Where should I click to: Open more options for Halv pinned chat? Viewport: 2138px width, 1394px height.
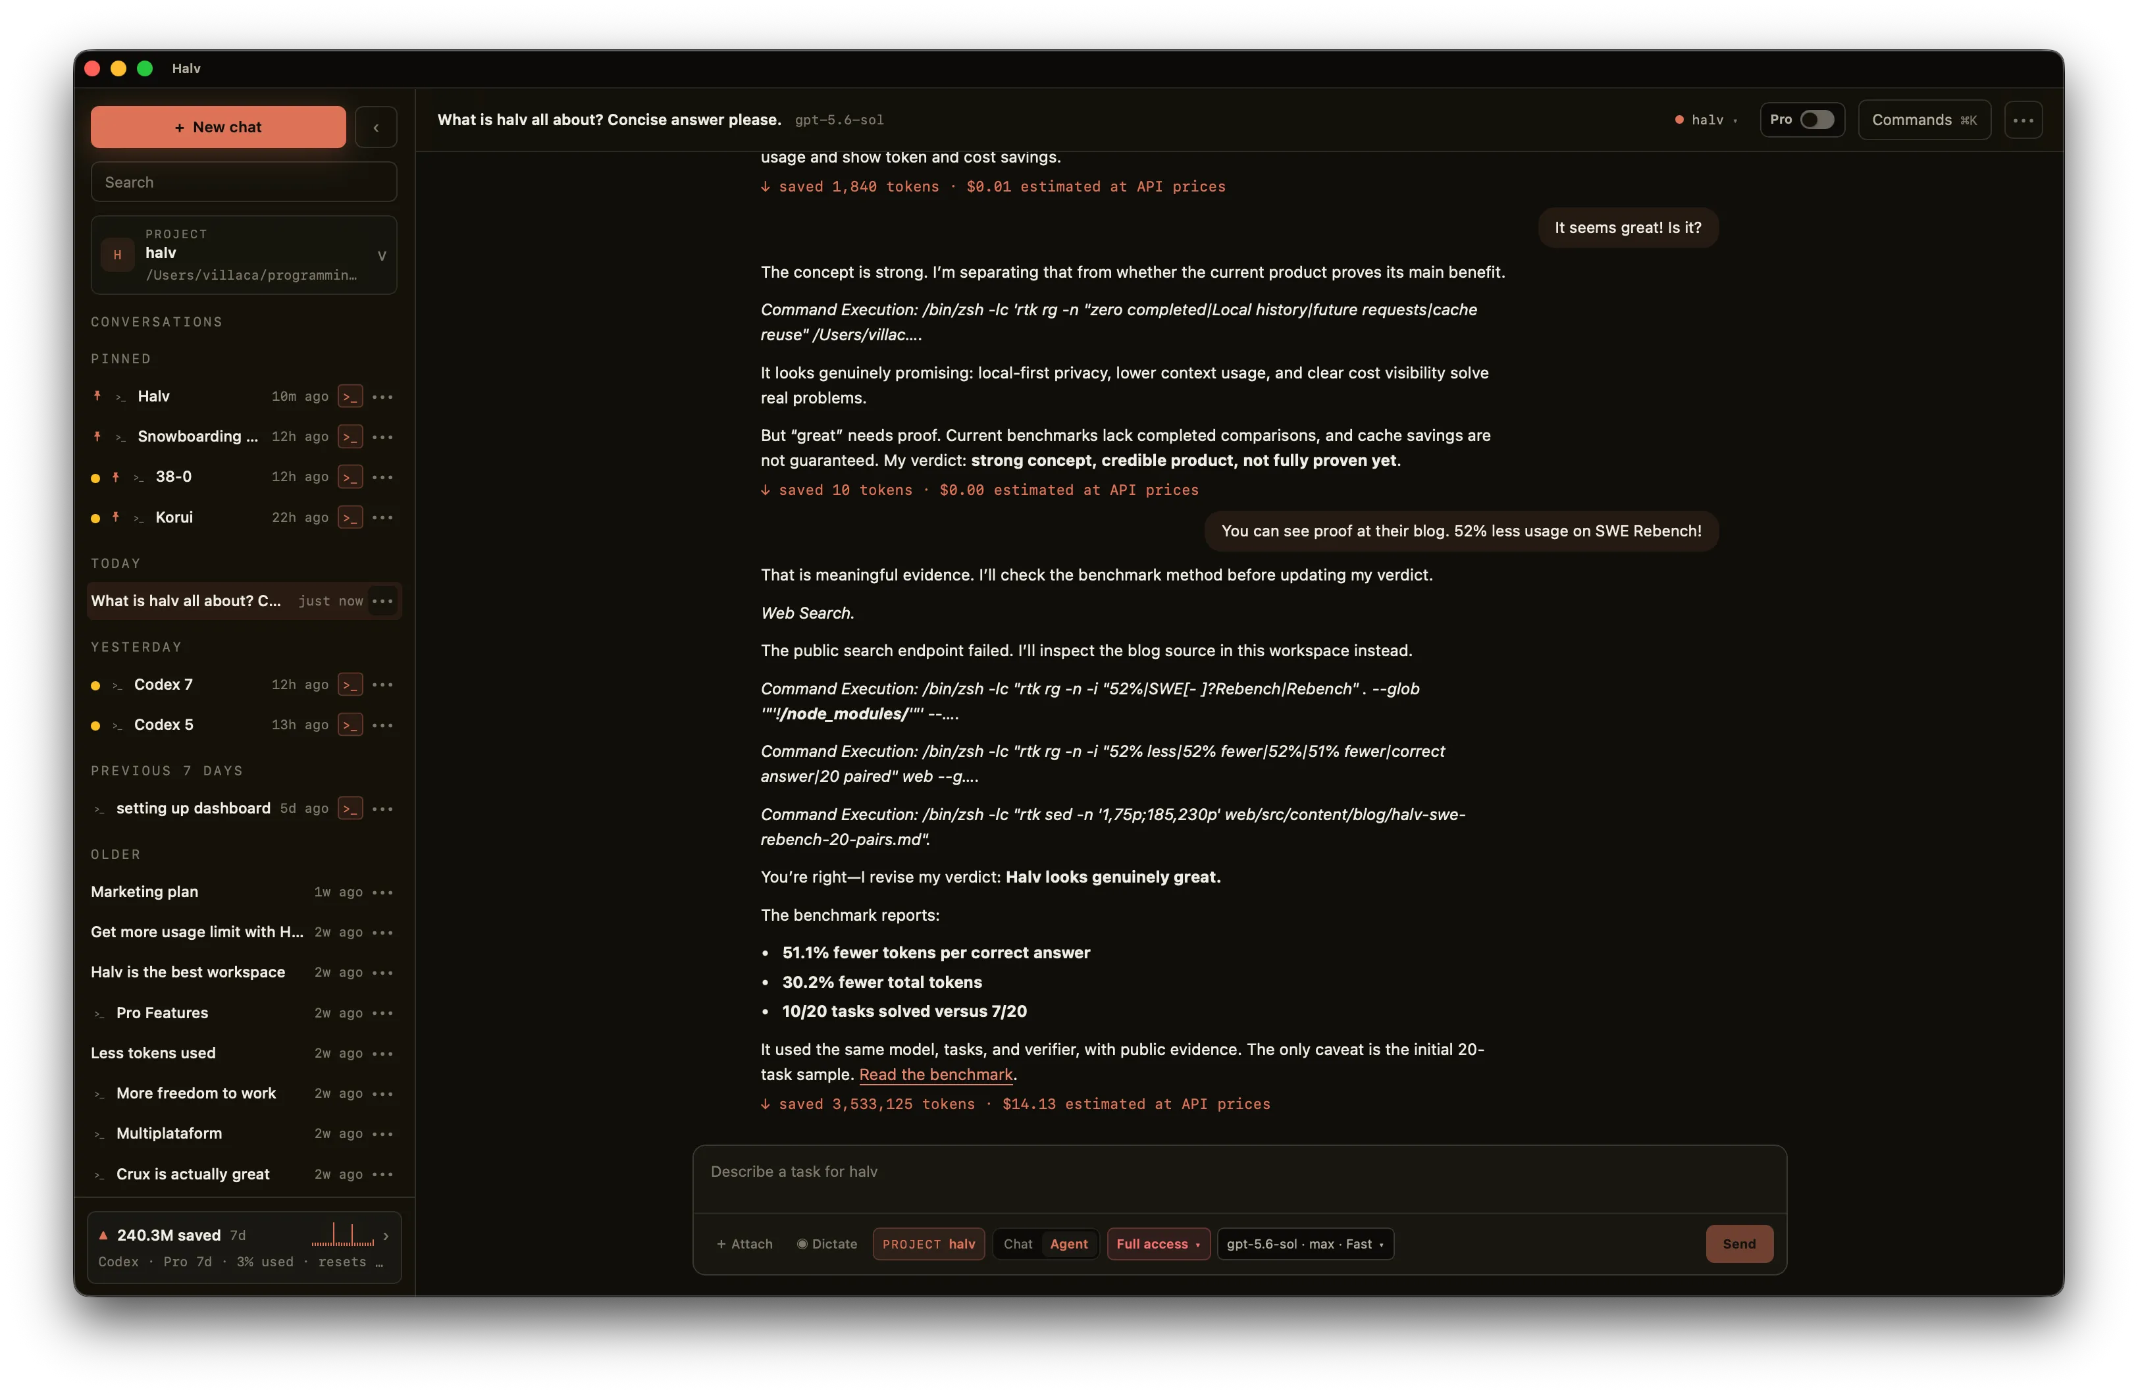(382, 396)
